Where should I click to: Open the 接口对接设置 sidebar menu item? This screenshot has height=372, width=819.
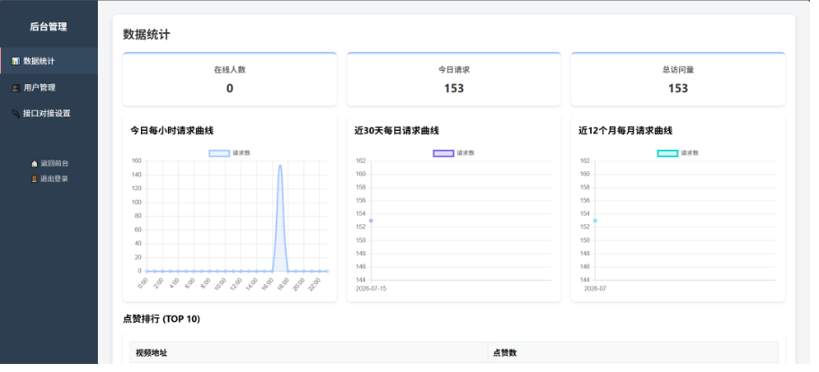pyautogui.click(x=48, y=113)
